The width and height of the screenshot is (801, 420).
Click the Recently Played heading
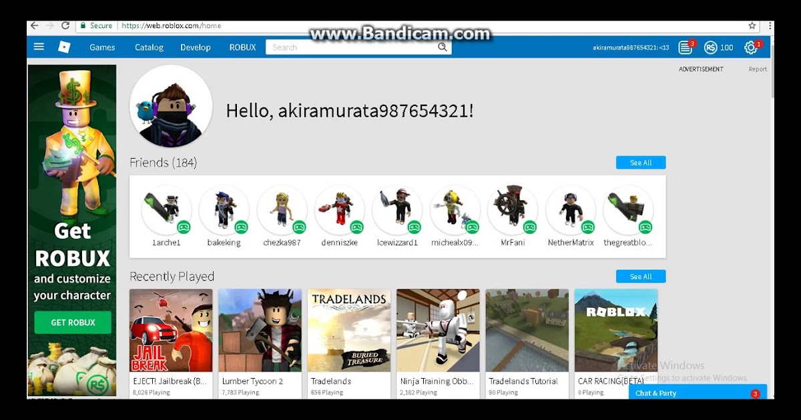(172, 277)
